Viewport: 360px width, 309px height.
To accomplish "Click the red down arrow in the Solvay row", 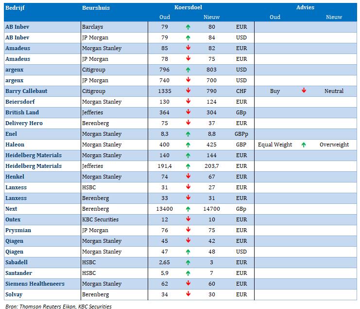I will point(188,294).
